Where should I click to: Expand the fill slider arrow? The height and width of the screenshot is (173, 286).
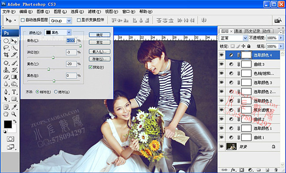pos(281,46)
